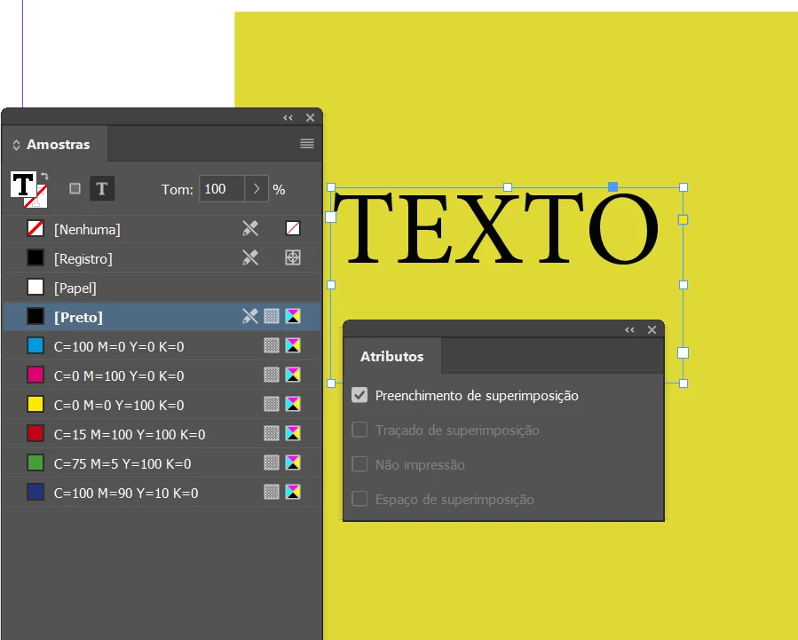The height and width of the screenshot is (640, 798).
Task: Toggle Não impressão checkbox
Action: [359, 464]
